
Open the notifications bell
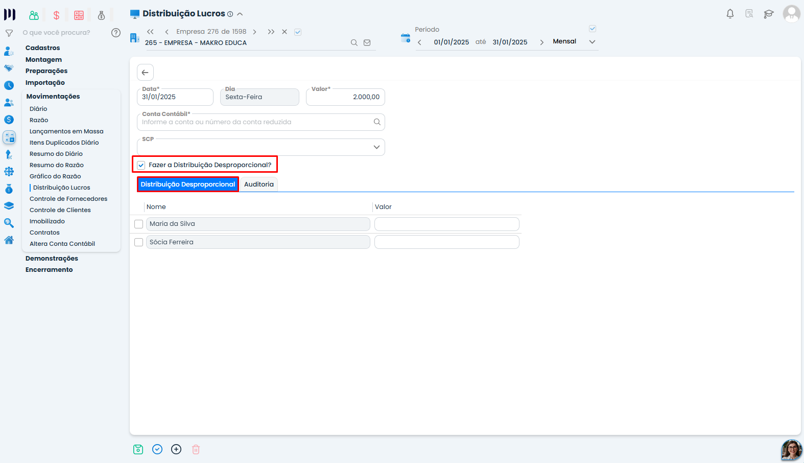pos(730,14)
